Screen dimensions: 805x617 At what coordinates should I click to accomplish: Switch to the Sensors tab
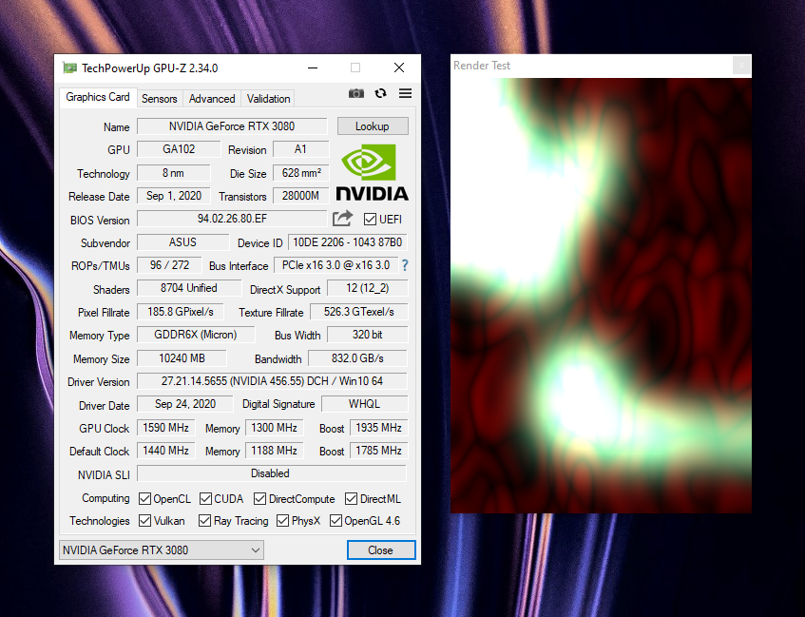coord(159,99)
